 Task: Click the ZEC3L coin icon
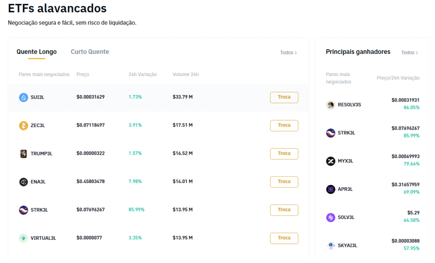23,125
